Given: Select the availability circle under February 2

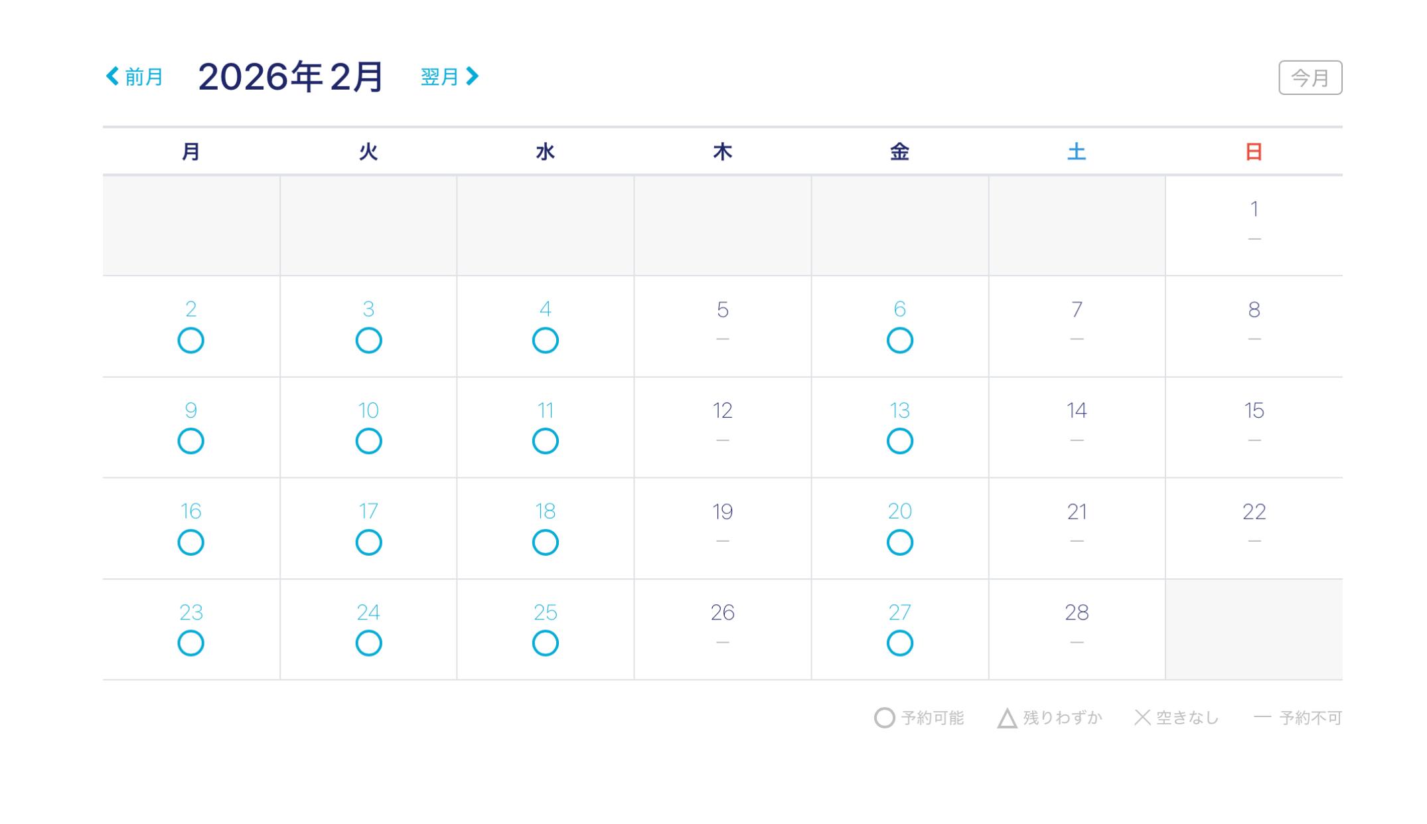Looking at the screenshot, I should [x=190, y=341].
